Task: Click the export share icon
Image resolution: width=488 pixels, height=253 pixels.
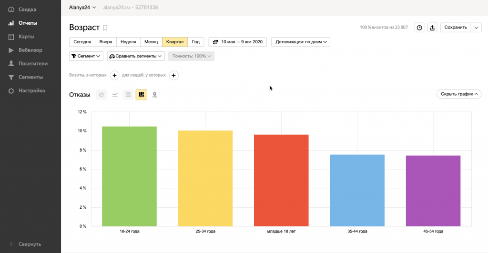Action: pyautogui.click(x=432, y=28)
